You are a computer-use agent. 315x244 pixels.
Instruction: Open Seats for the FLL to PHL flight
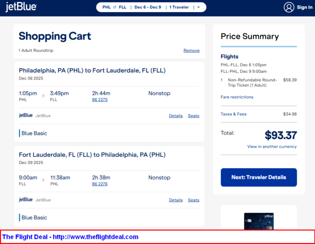pyautogui.click(x=194, y=200)
